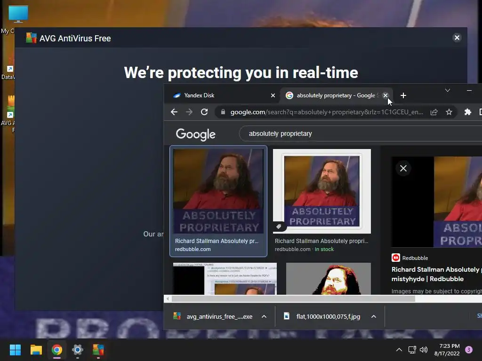482x361 pixels.
Task: Bookmark this page with star icon
Action: tap(449, 112)
